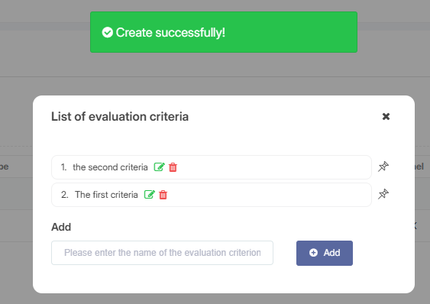Click the number "1." in the criteria list

(x=63, y=167)
